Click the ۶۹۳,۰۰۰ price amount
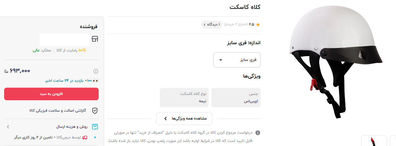The width and height of the screenshot is (396, 146). pyautogui.click(x=20, y=71)
